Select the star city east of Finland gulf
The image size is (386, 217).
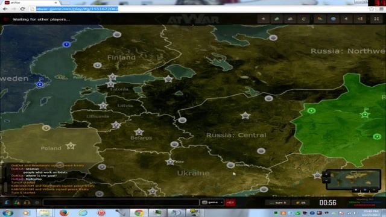tap(168, 79)
